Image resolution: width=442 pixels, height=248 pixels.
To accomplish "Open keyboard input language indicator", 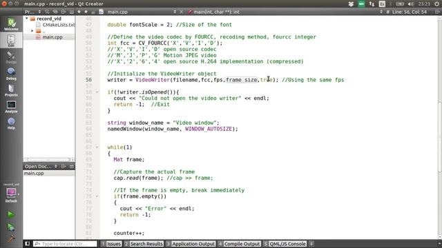I will (x=382, y=4).
